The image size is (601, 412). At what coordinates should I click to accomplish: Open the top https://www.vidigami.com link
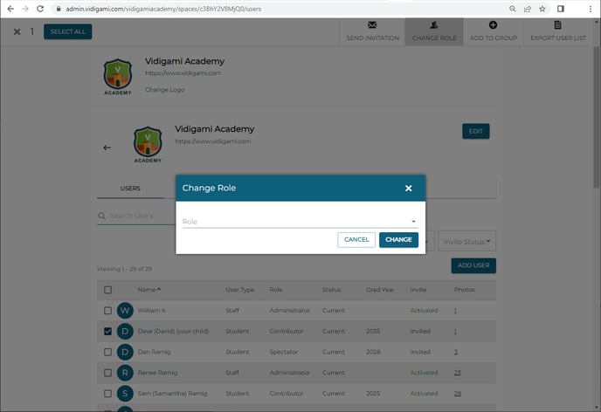183,73
